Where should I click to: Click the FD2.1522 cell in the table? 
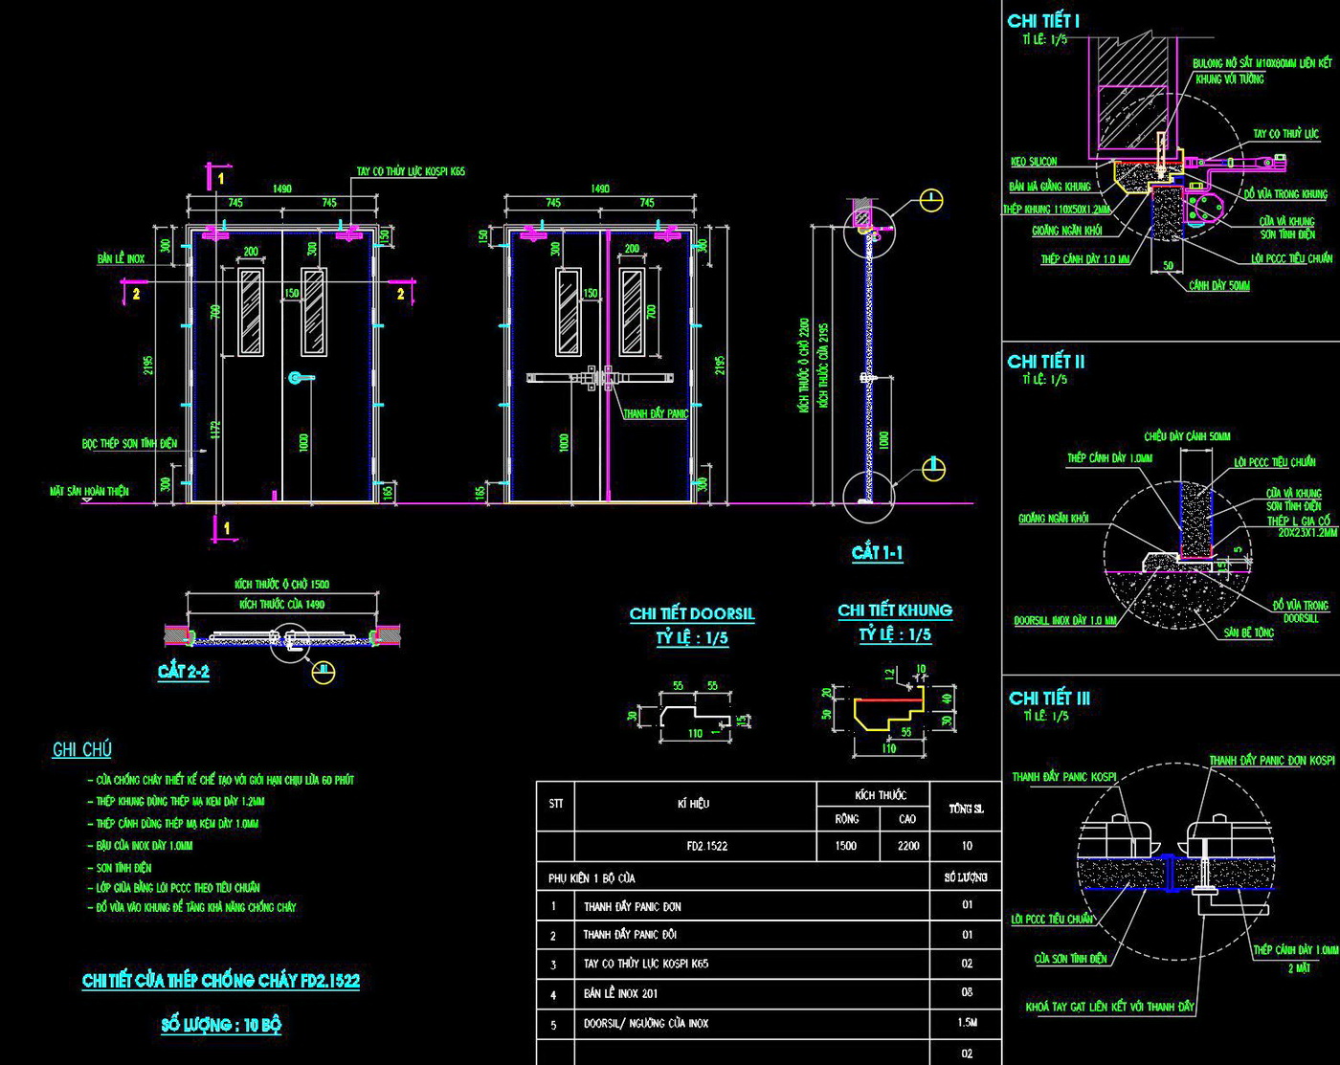click(706, 846)
